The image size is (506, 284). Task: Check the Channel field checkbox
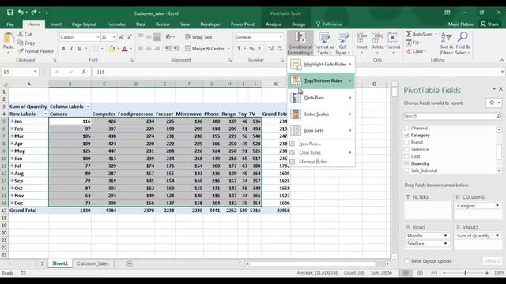click(x=406, y=128)
